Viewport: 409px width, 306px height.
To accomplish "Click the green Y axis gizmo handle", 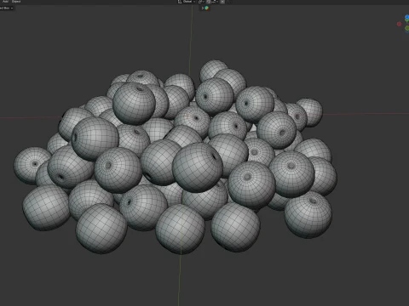I will click(407, 28).
